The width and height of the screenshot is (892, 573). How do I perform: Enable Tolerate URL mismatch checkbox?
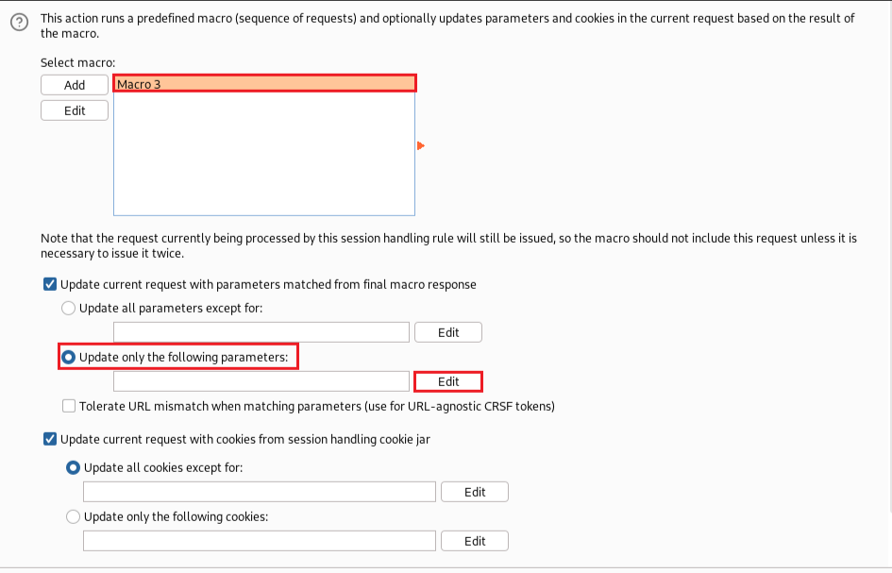(69, 406)
